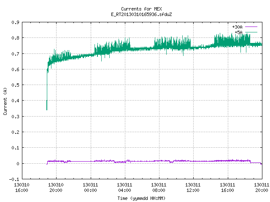This screenshot has height=202, width=270.
Task: Click the 130311 20:00 time tick label
Action: click(262, 188)
